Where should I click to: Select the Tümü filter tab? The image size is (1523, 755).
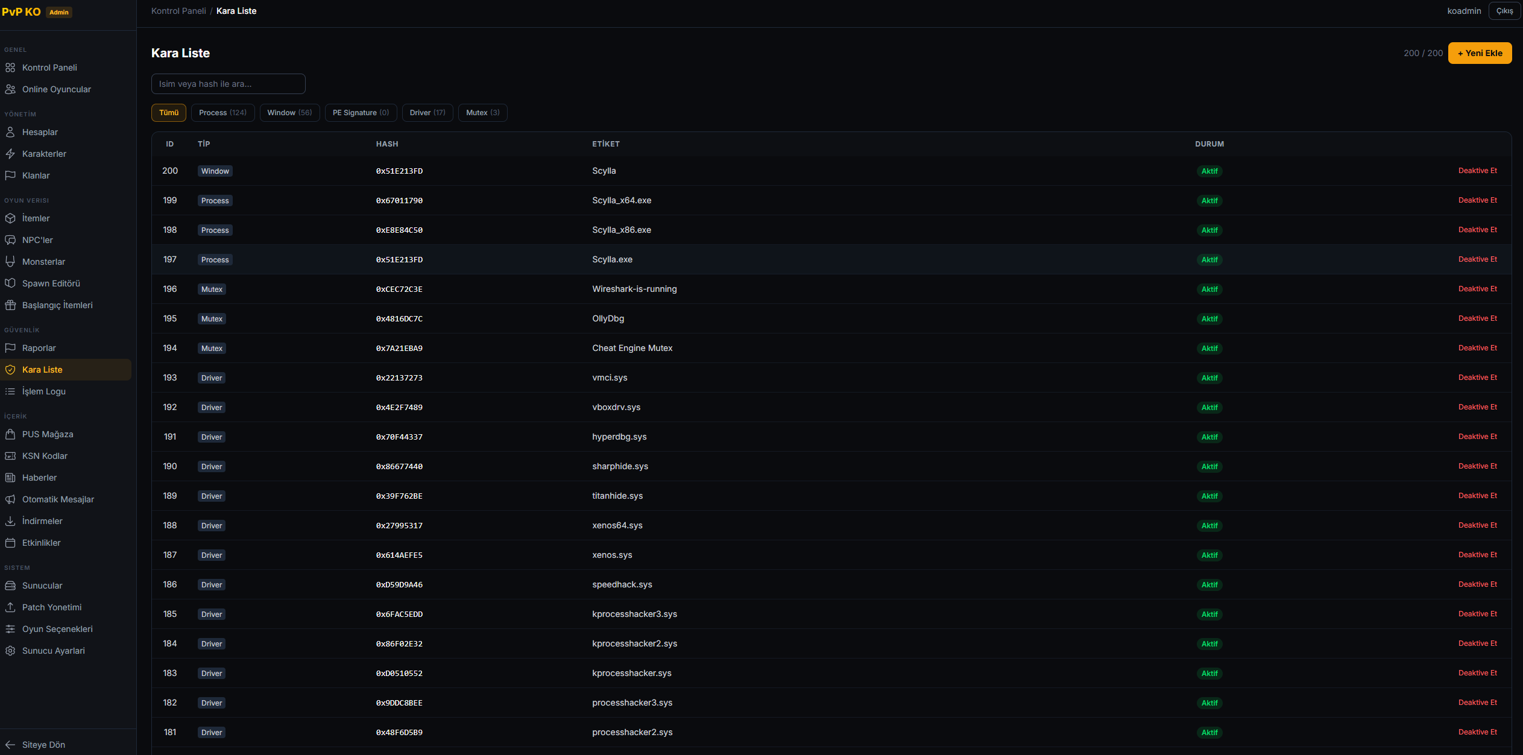(169, 113)
